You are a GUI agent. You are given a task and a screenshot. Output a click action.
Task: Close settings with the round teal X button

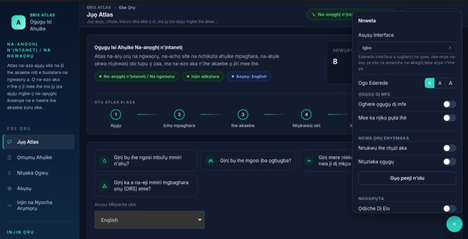coord(454,224)
